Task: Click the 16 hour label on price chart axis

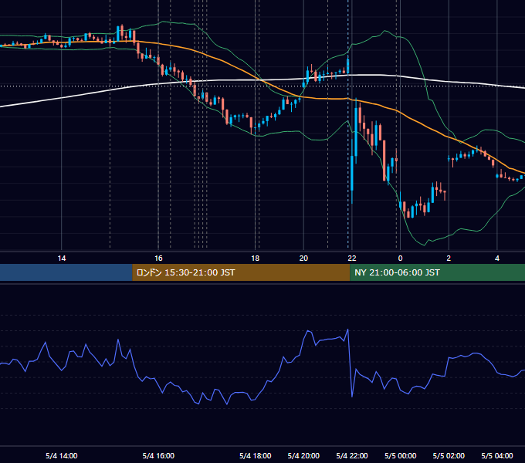Action: point(158,259)
